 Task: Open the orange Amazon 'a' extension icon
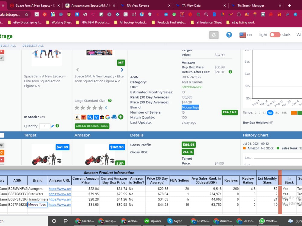tap(279, 14)
